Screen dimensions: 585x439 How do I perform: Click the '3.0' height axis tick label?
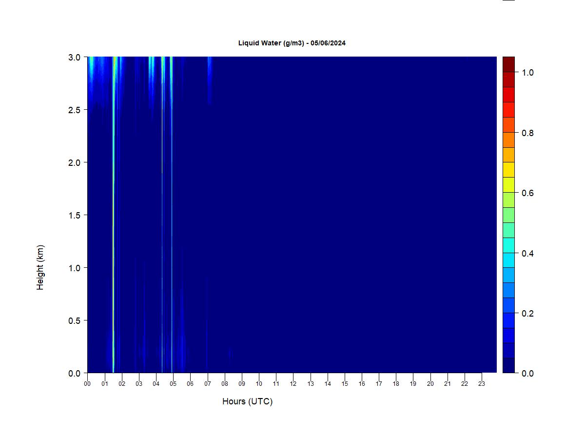(75, 57)
